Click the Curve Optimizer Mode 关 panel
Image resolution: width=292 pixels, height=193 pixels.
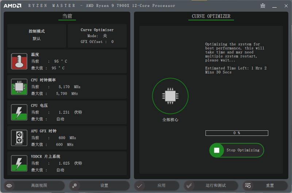pyautogui.click(x=97, y=35)
